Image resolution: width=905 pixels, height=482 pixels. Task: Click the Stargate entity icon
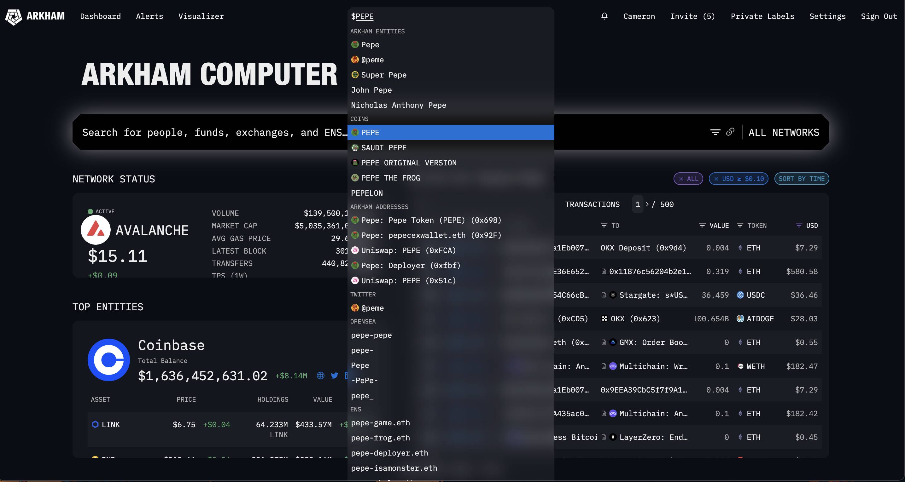click(x=613, y=295)
